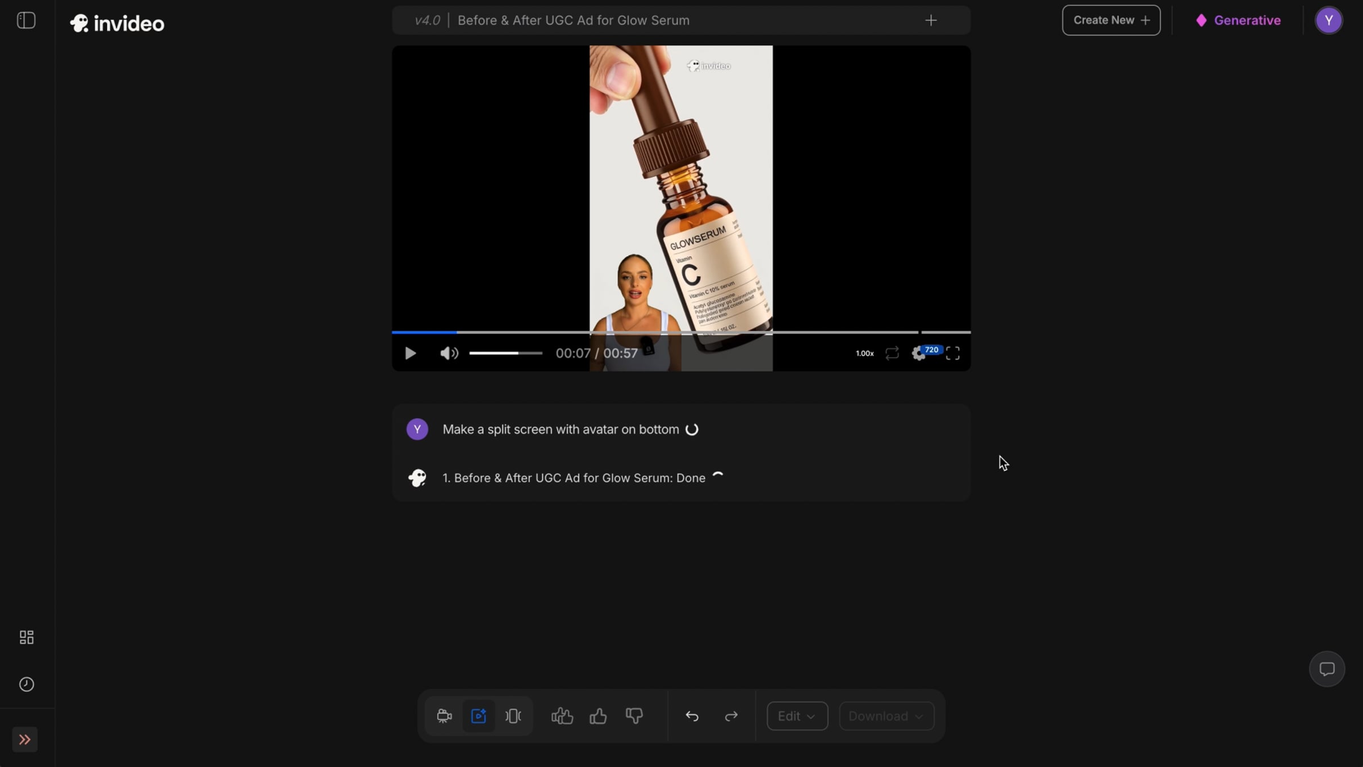Image resolution: width=1363 pixels, height=767 pixels.
Task: Open the Generative plan link
Action: pyautogui.click(x=1238, y=20)
